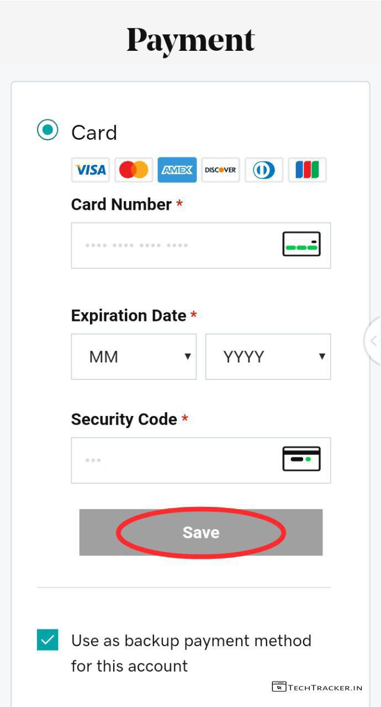The image size is (381, 707).
Task: Click the Card payment option label
Action: 94,133
